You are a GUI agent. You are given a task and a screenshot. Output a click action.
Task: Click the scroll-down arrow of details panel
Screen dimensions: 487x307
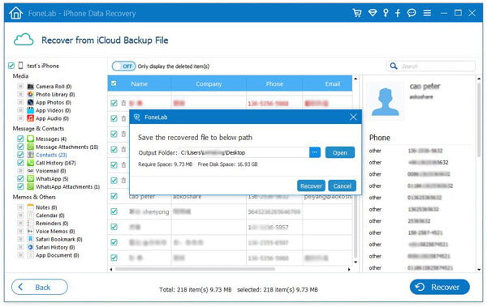tap(479, 269)
